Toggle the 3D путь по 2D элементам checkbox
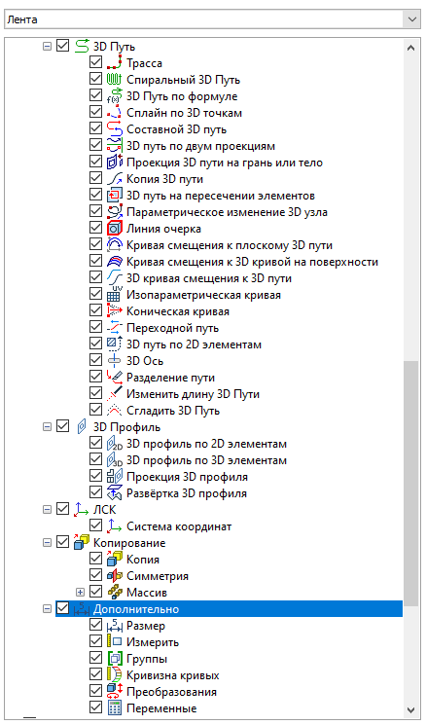Viewport: 426px width, 725px height. point(95,344)
